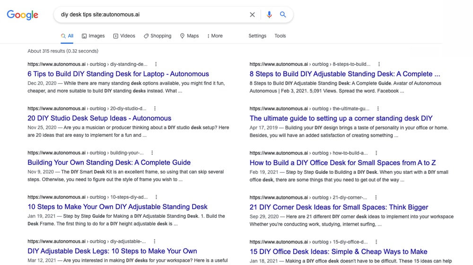
Task: Open 'DIY Adjustable Desk Legs: 10 Steps' link
Action: coord(112,251)
